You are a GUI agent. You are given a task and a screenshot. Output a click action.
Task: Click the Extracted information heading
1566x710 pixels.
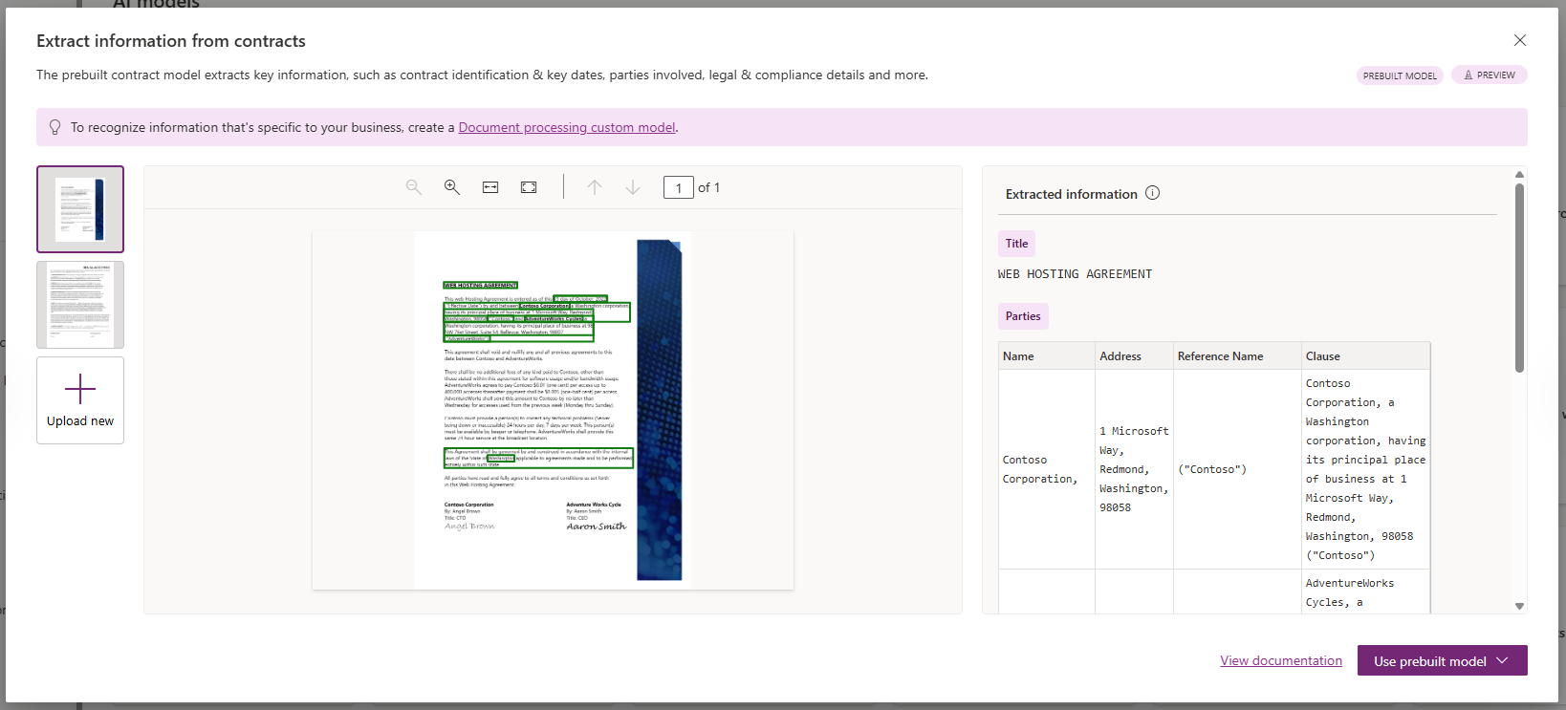[1072, 194]
